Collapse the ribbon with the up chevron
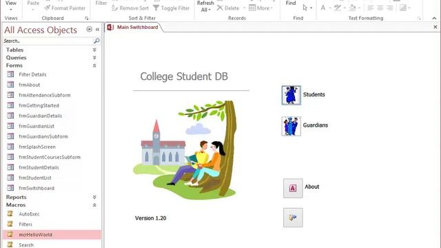Viewport: 441px width, 248px height. pos(435,19)
